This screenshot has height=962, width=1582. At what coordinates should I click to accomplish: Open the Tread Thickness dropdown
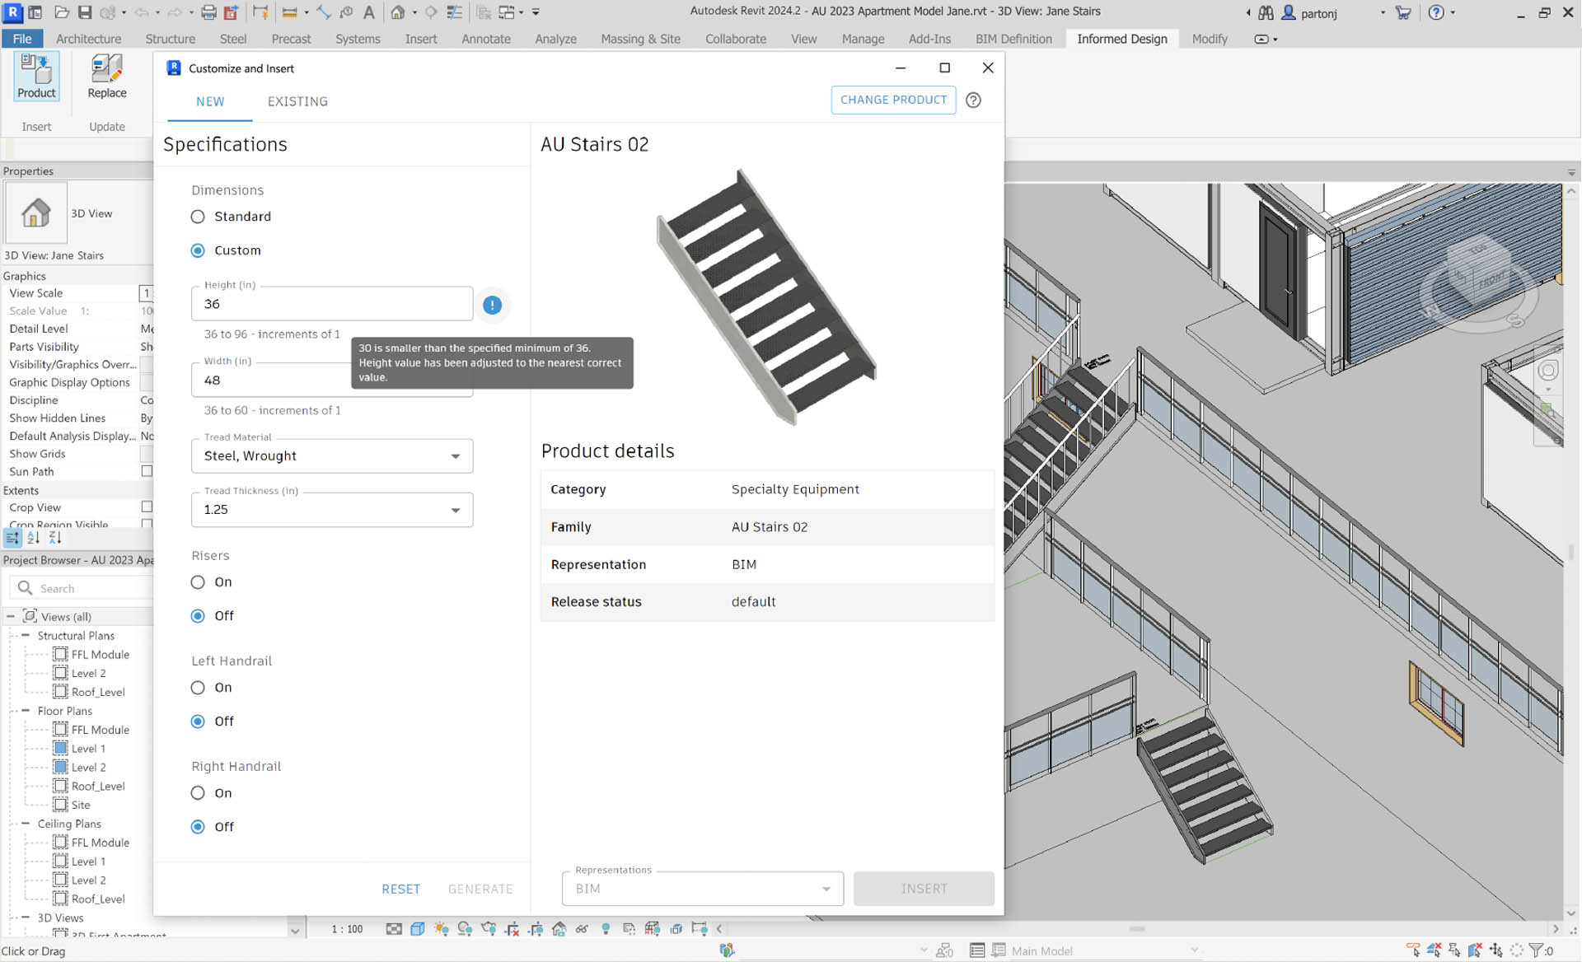click(332, 510)
